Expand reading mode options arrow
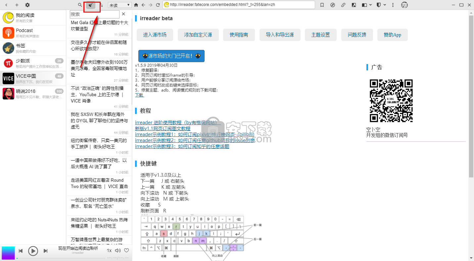 (370, 5)
